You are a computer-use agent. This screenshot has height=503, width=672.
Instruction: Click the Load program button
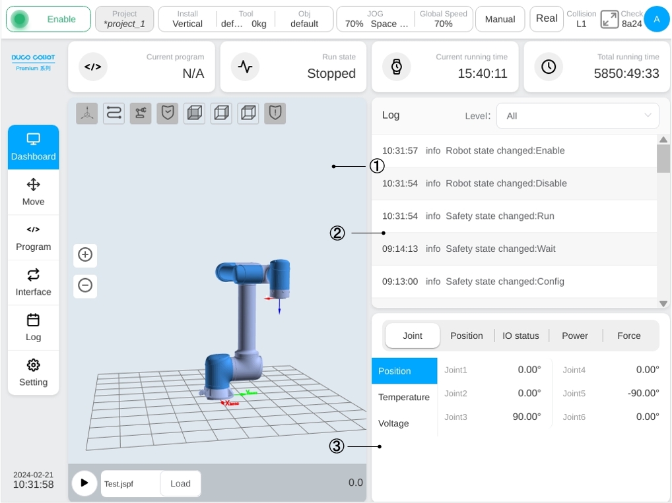[180, 483]
